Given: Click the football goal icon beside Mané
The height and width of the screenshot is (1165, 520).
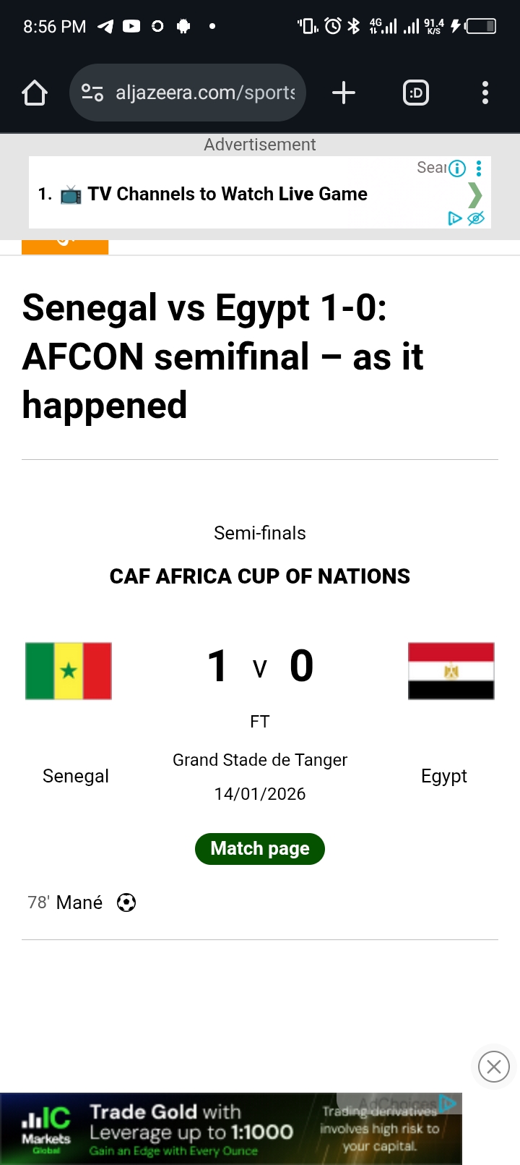Looking at the screenshot, I should tap(126, 902).
